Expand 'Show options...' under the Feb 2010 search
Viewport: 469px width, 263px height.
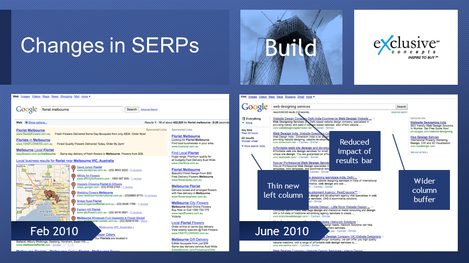click(x=38, y=123)
